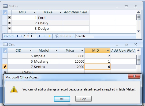Viewport: 145px width, 106px height.
Task: Expand subdatasheet for Dodge row
Action: coord(9,28)
